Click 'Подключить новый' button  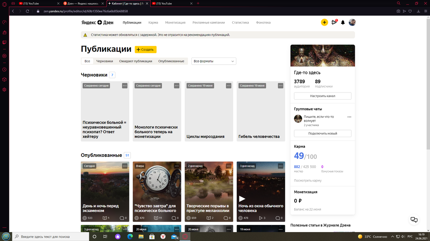point(322,134)
